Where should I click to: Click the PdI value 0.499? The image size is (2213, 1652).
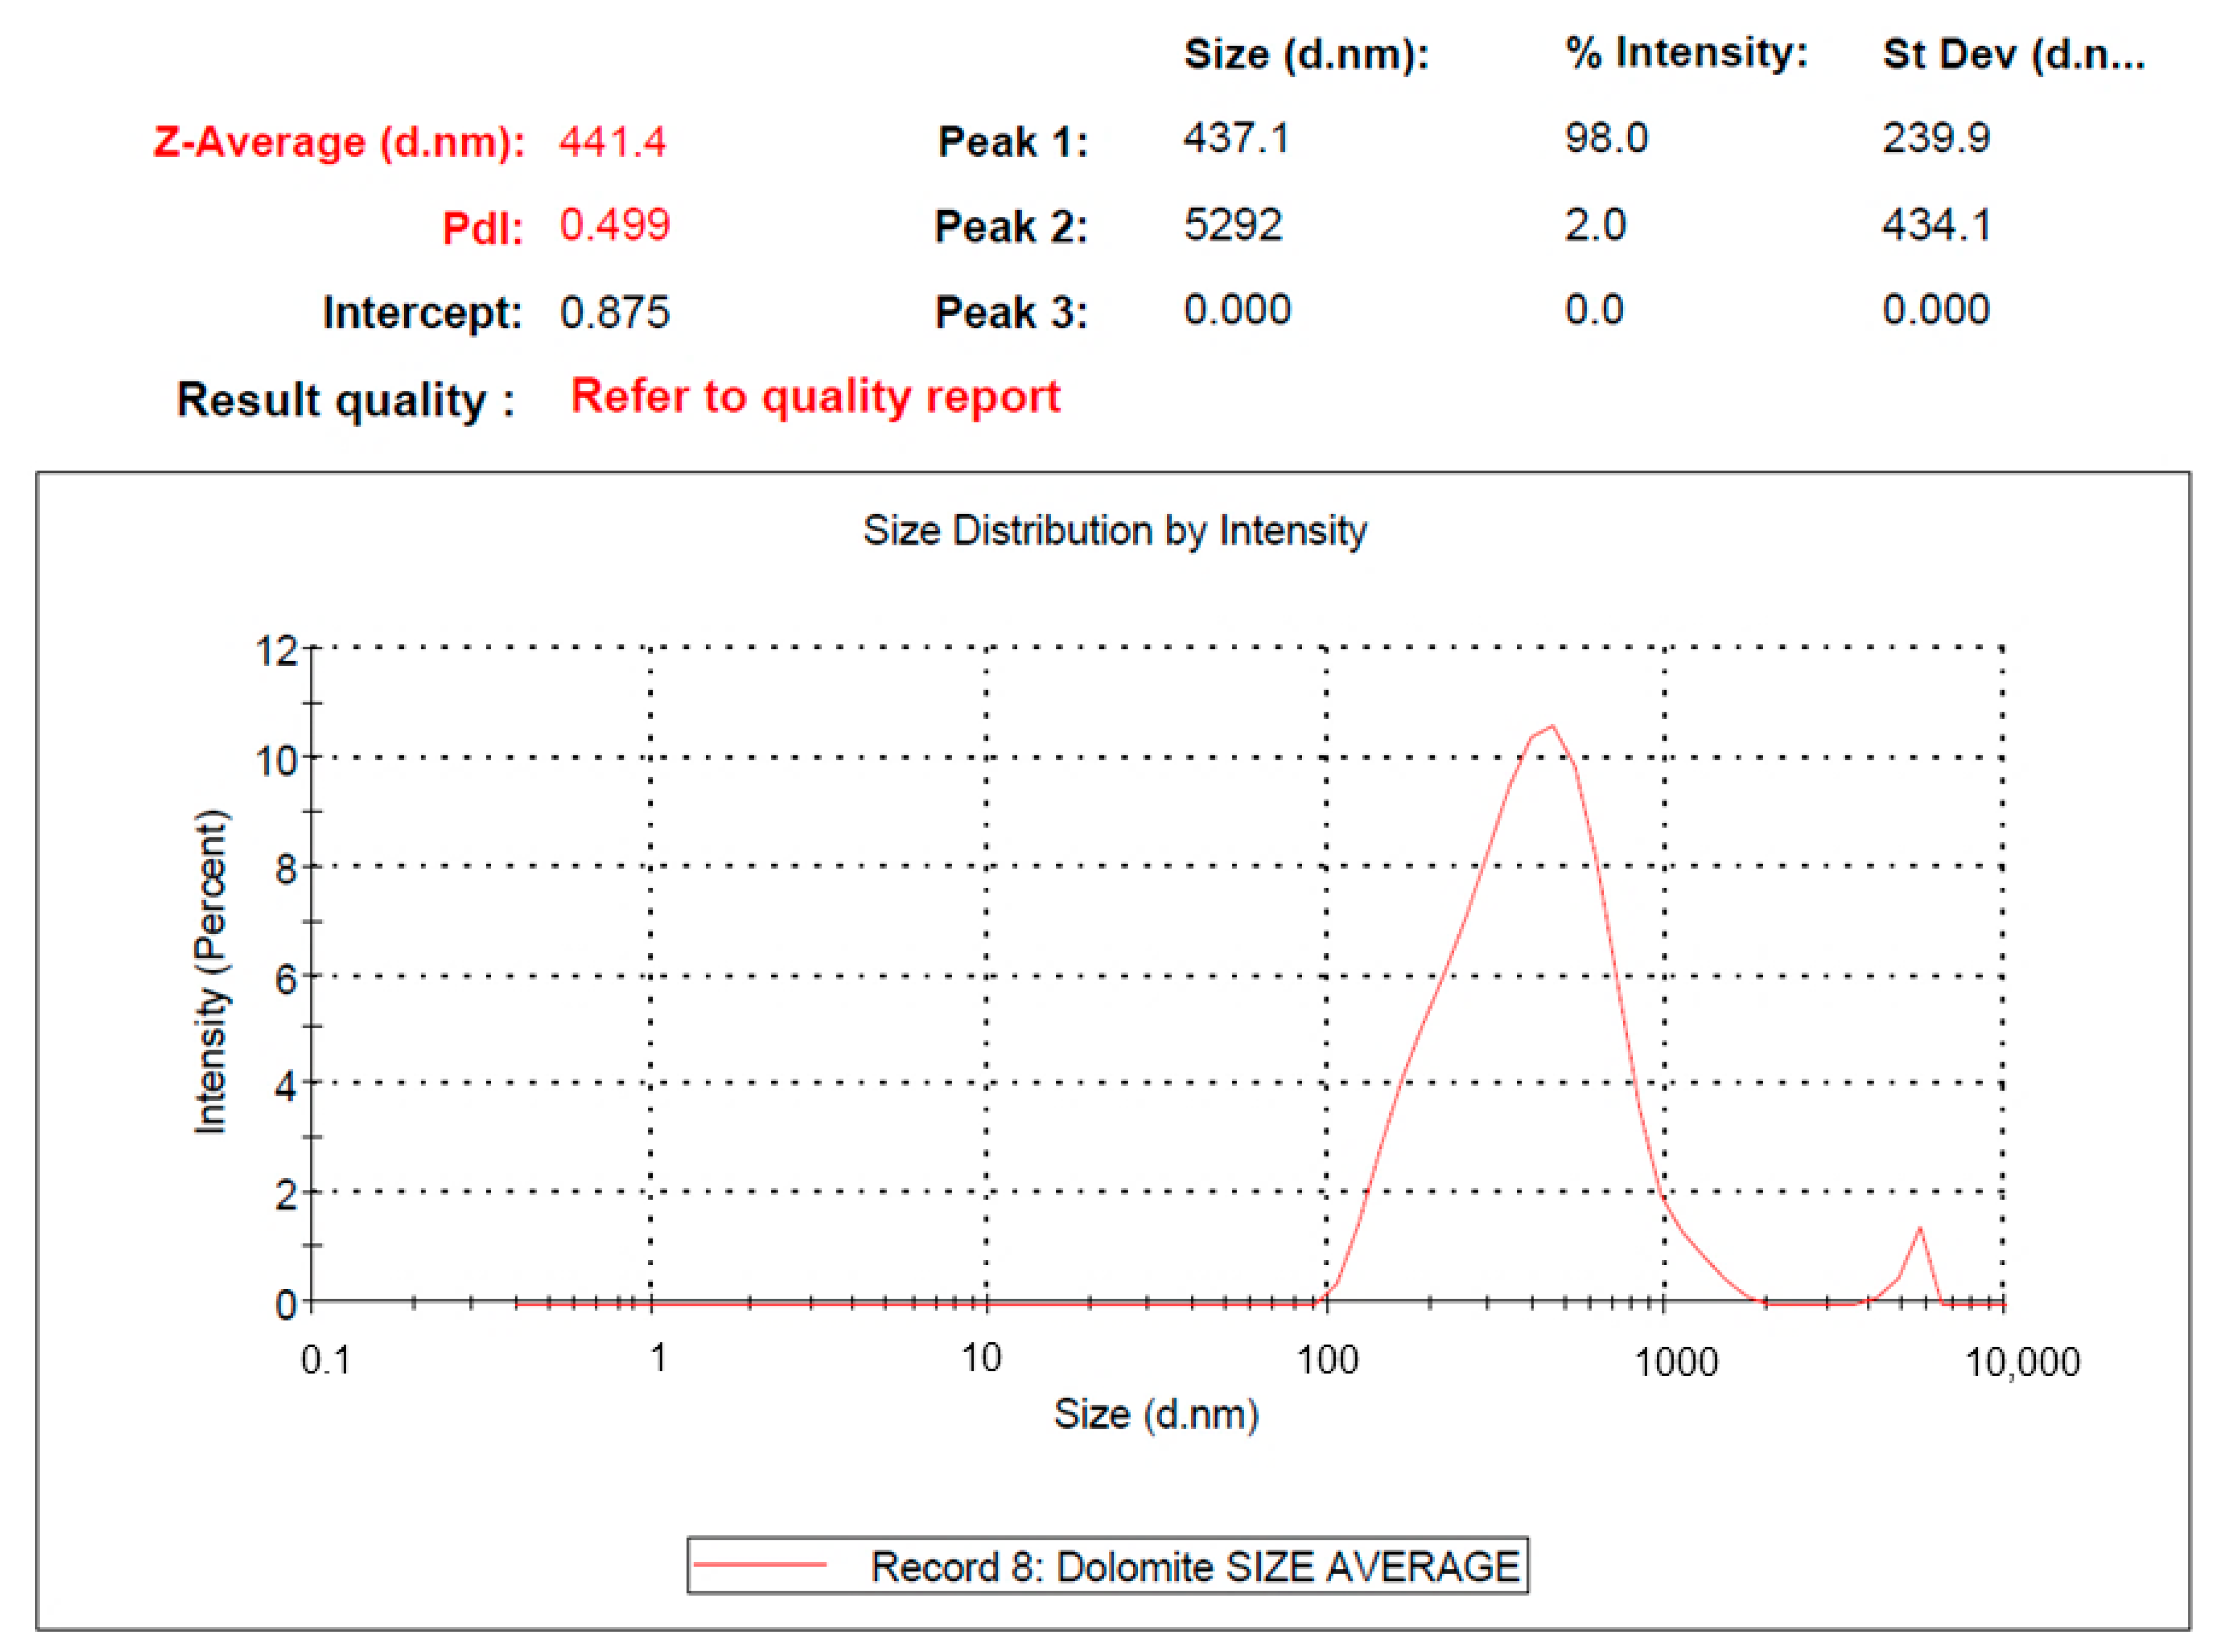pos(614,225)
